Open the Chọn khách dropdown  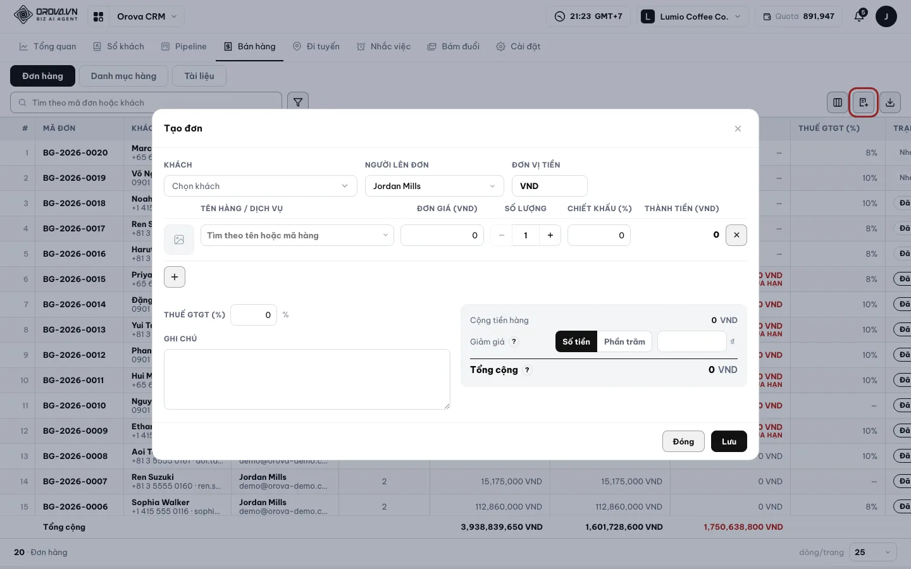click(x=260, y=186)
